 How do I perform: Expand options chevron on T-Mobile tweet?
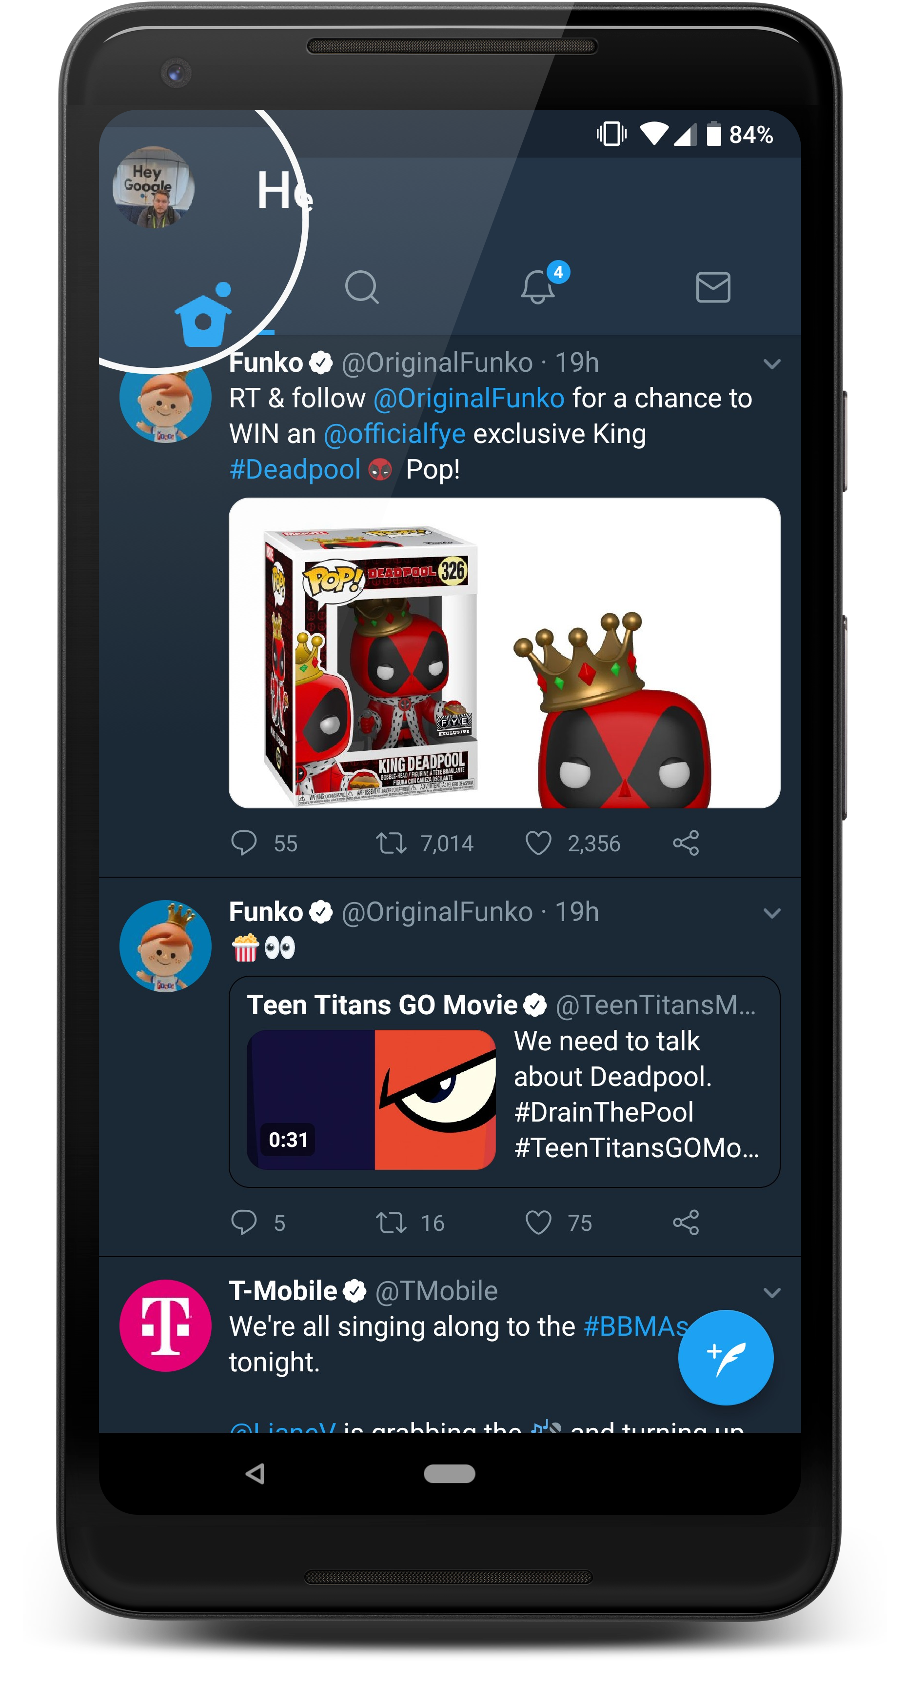click(x=772, y=1293)
